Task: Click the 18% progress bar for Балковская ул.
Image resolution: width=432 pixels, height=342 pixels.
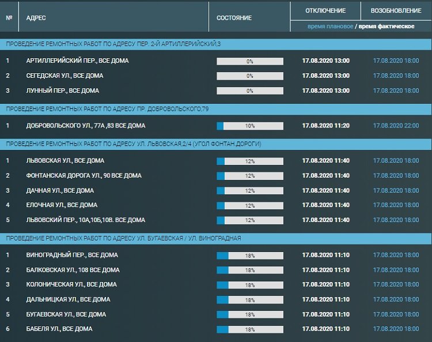Action: pos(250,270)
